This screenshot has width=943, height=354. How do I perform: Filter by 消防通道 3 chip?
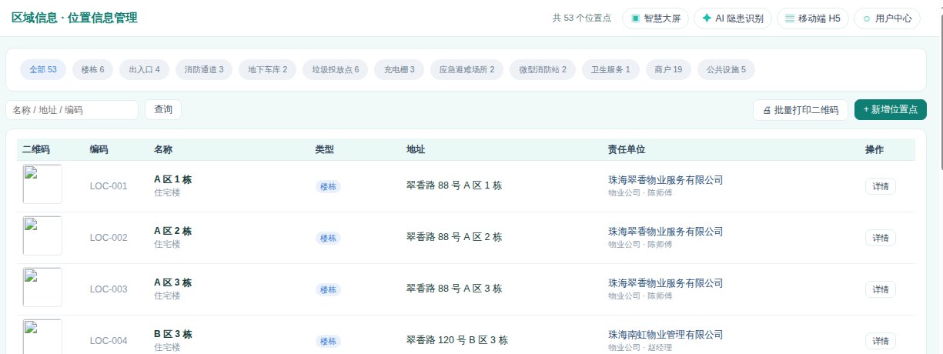pyautogui.click(x=204, y=70)
